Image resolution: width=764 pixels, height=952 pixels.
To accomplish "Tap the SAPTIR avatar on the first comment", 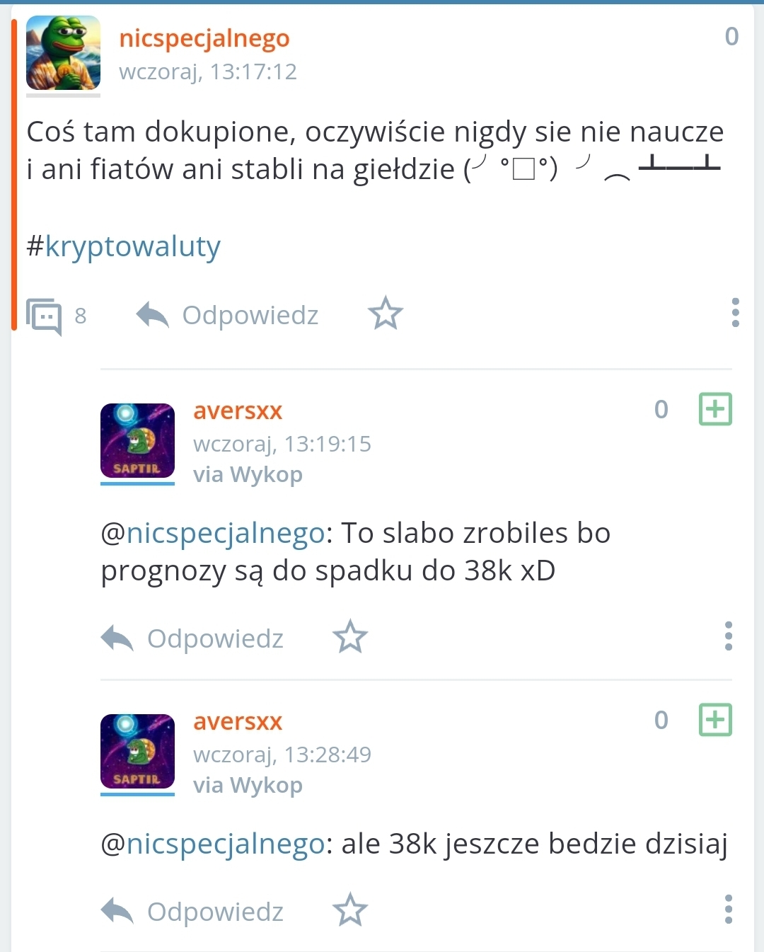I will click(137, 441).
